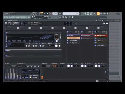This screenshot has height=94, width=125.
Task: Click the Macro 1 knob
Action: pos(18,28)
